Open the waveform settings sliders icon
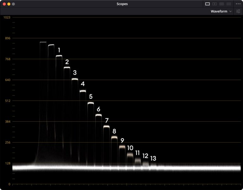 pos(238,11)
